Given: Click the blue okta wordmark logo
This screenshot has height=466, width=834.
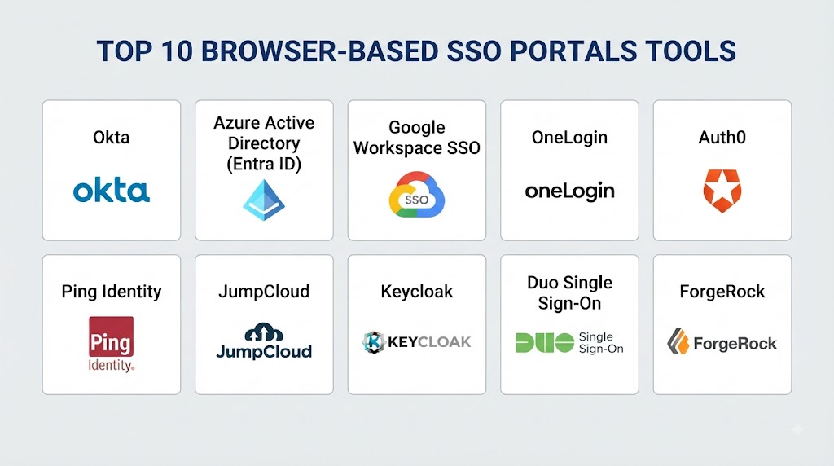Looking at the screenshot, I should (111, 191).
